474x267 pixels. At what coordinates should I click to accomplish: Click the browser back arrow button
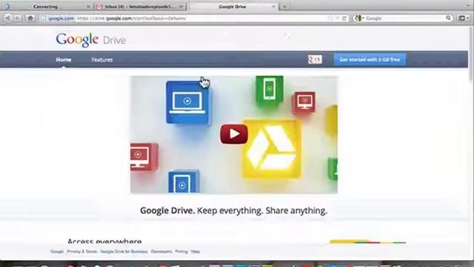pos(7,18)
